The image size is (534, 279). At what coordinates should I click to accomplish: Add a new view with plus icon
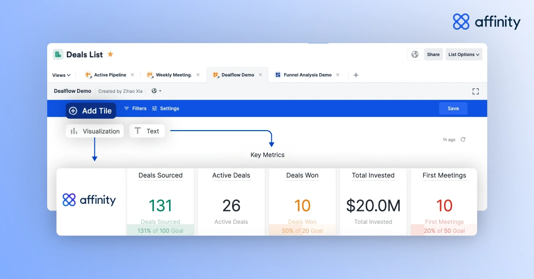356,75
